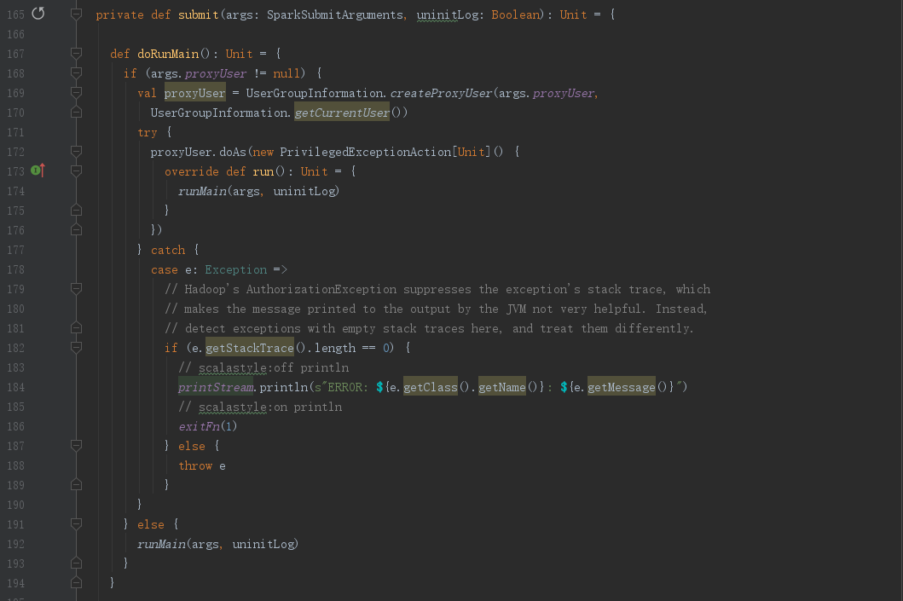Collapse the doRunMain function fold marker at line 167
Screen dimensions: 903x601
pyautogui.click(x=75, y=53)
